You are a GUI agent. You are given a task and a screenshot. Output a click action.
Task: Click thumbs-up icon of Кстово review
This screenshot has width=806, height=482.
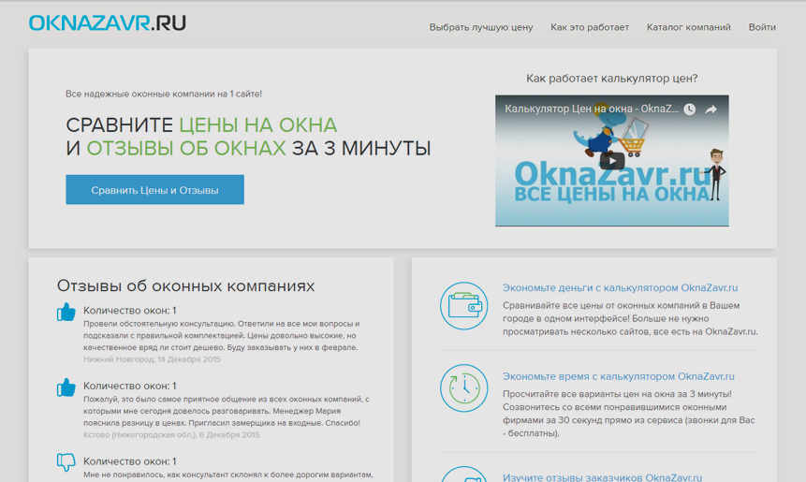[x=66, y=387]
